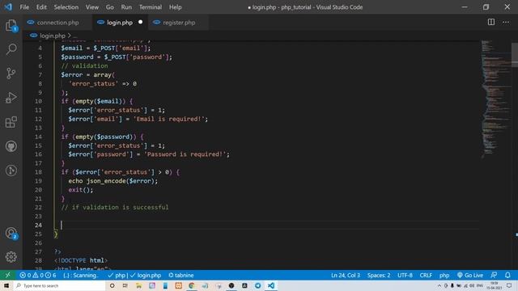The height and width of the screenshot is (291, 518).
Task: Open the editor More Actions ellipsis
Action: click(x=506, y=22)
